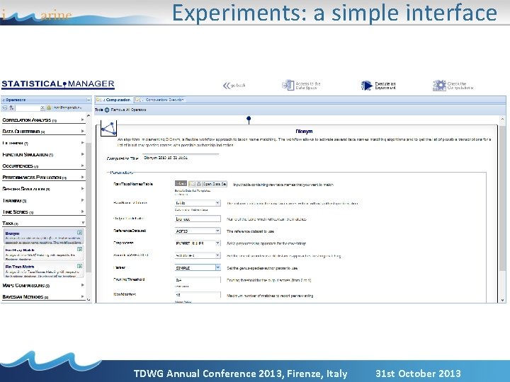
Task: Edit the Computation Title field
Action: pyautogui.click(x=181, y=158)
